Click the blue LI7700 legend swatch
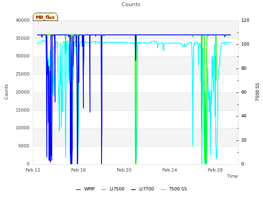The height and width of the screenshot is (197, 263). (x=133, y=190)
